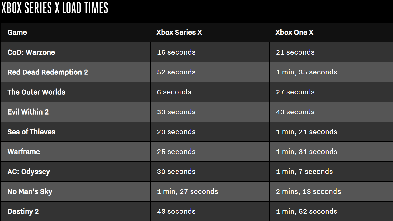Click the "6 seconds" Outer Worlds time

(174, 92)
